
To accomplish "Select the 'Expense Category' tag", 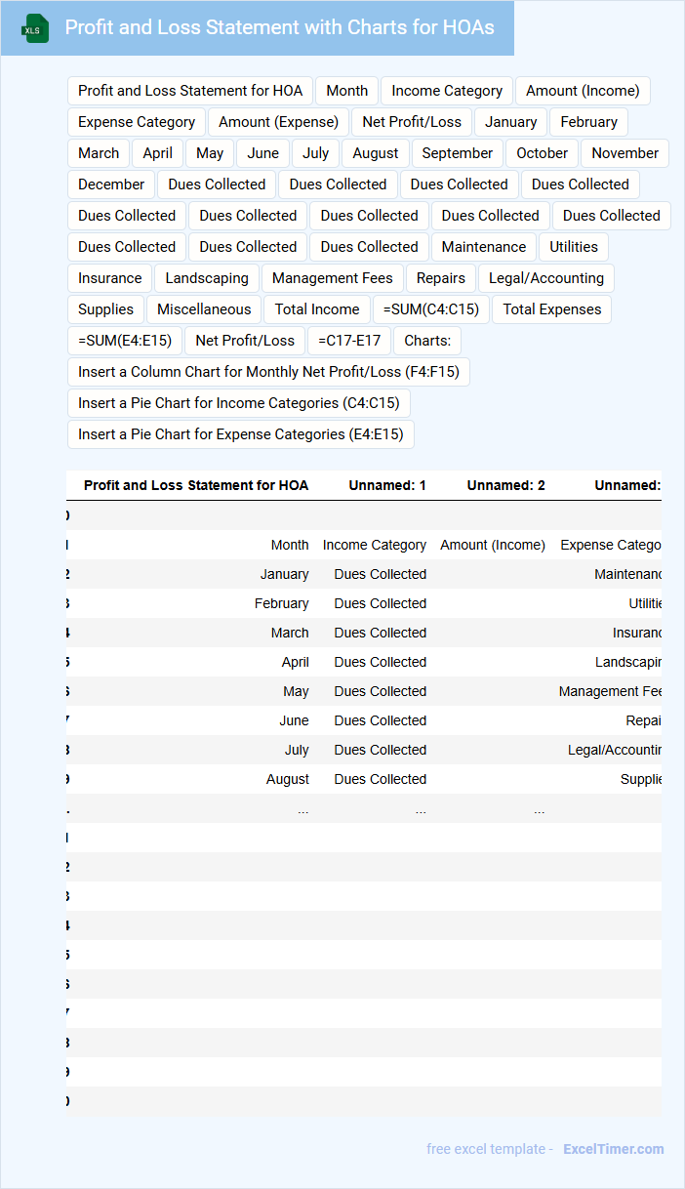I will [137, 122].
